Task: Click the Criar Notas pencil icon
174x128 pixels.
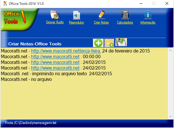Action: click(101, 14)
